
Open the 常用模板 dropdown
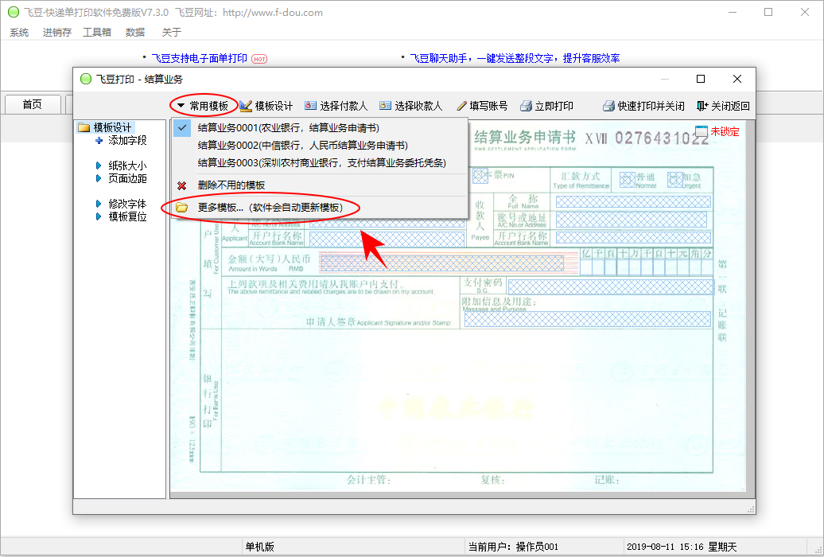point(204,107)
